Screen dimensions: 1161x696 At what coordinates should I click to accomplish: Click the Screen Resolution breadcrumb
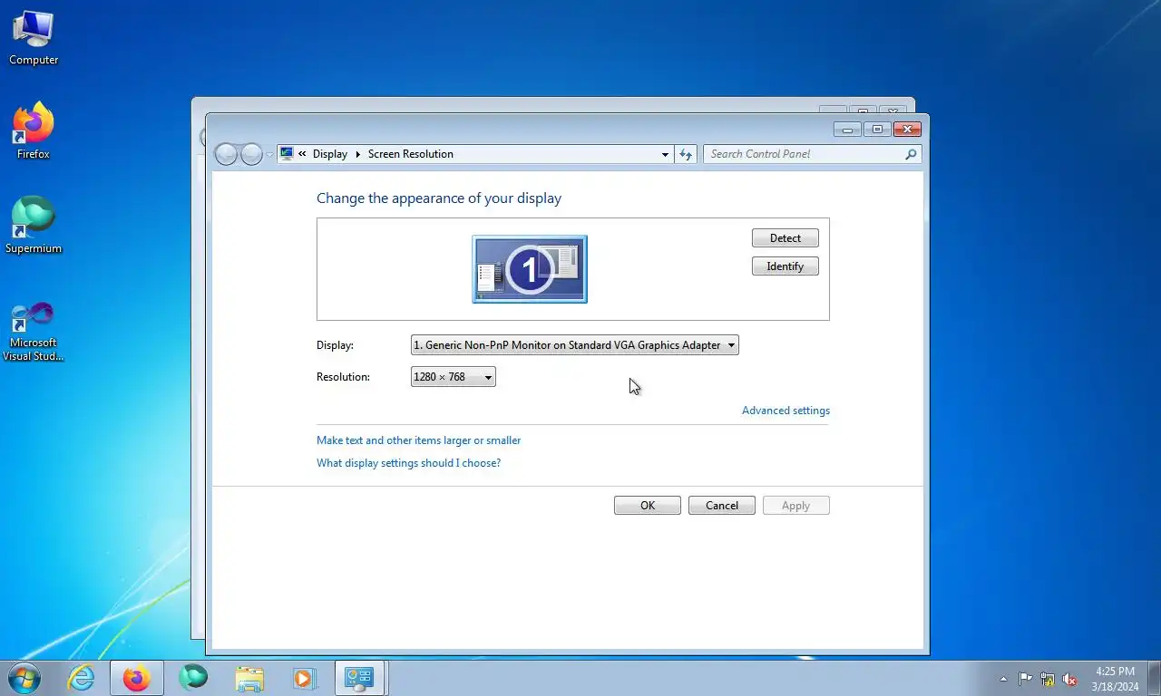pyautogui.click(x=411, y=154)
